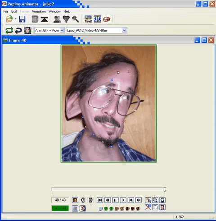Open the grayed Frame menu
Screen dimensions: 216x221
(24, 11)
